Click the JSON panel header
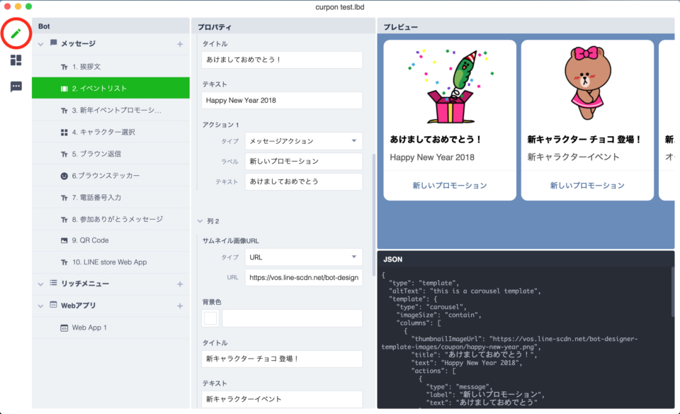 (x=526, y=259)
